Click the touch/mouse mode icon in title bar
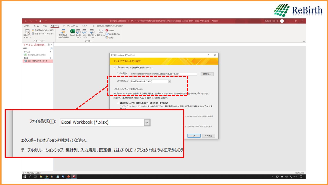Screen dimensions: 328x185 (x=40, y=21)
